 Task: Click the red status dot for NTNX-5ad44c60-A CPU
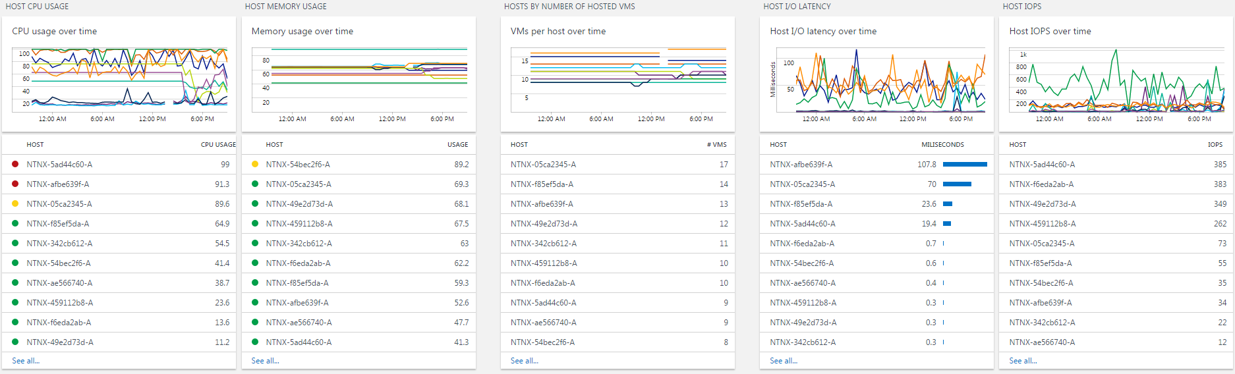pos(15,164)
